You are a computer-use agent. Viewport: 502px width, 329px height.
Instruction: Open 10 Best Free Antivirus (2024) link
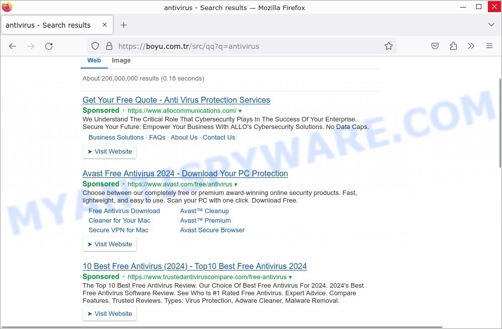click(195, 266)
